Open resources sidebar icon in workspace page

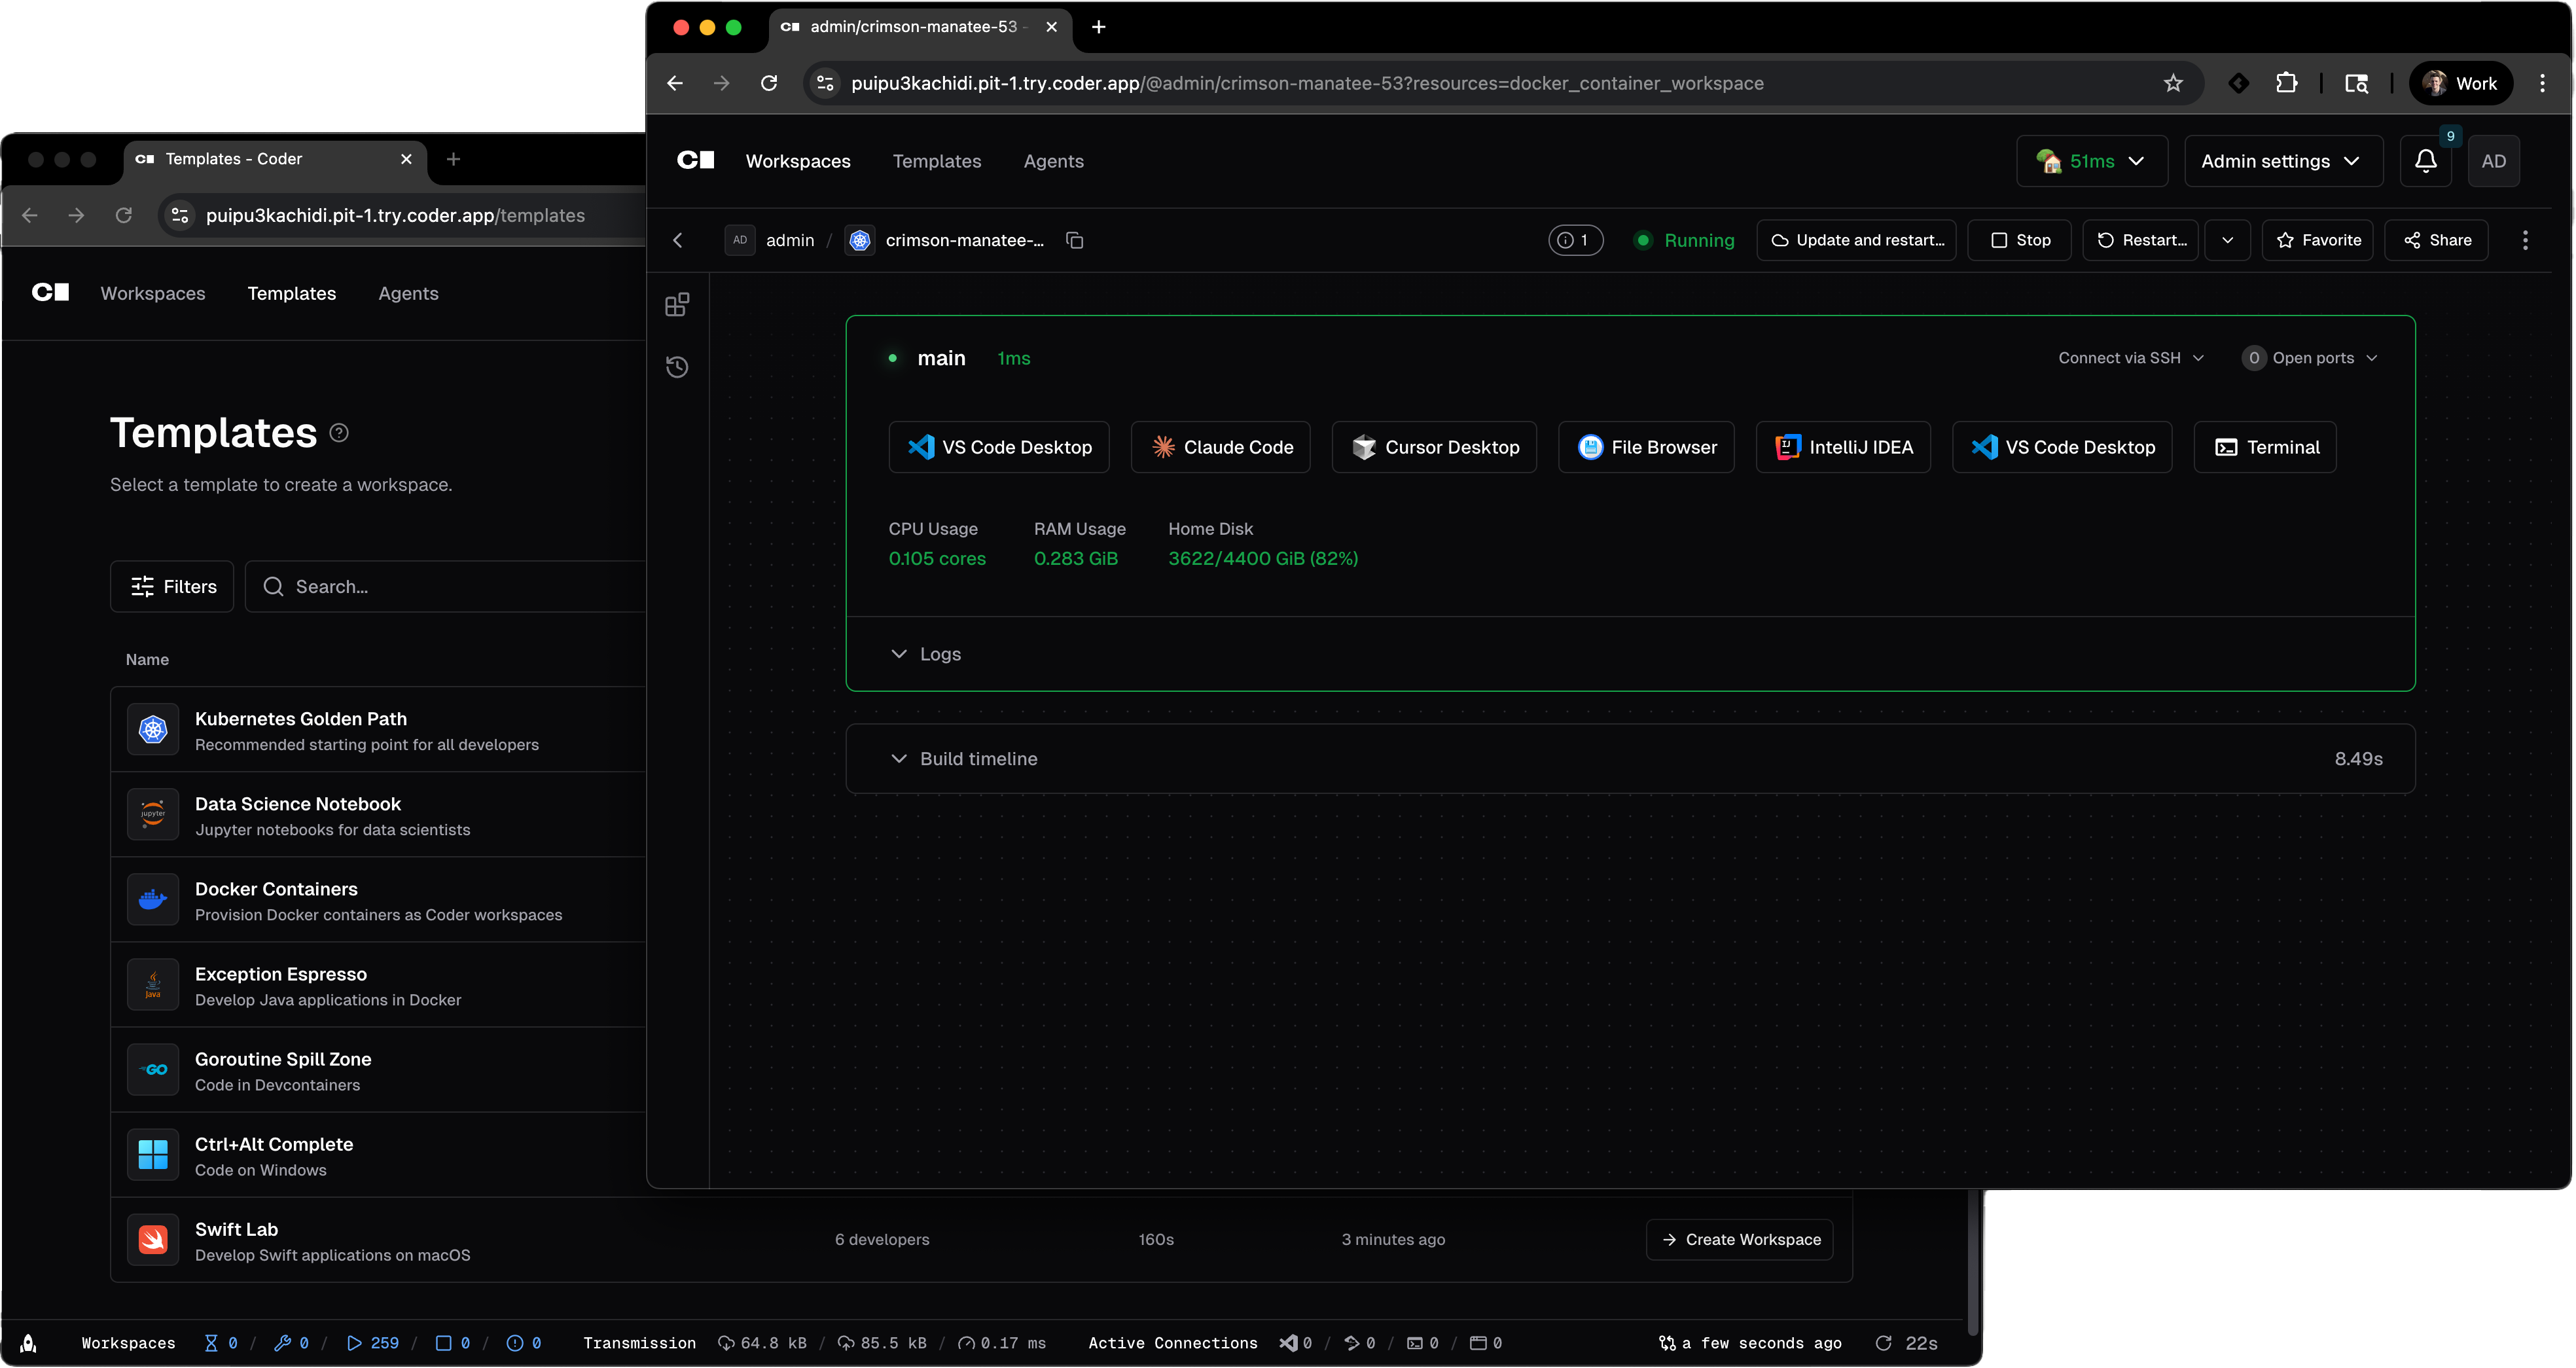(x=677, y=305)
